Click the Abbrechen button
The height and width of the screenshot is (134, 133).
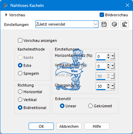[x=69, y=126]
